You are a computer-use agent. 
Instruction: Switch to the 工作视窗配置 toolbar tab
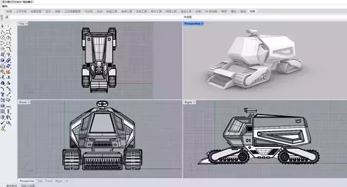(72, 11)
